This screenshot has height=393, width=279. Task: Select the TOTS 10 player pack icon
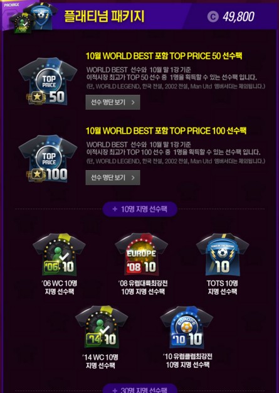(x=223, y=255)
